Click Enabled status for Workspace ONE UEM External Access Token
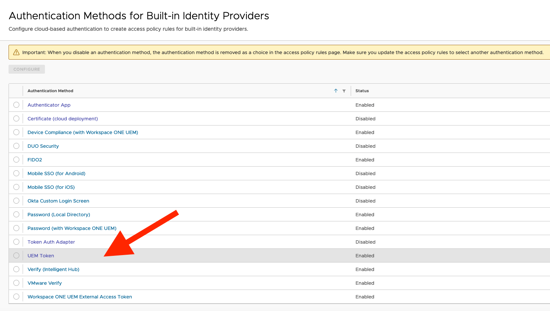This screenshot has height=311, width=550. (365, 297)
